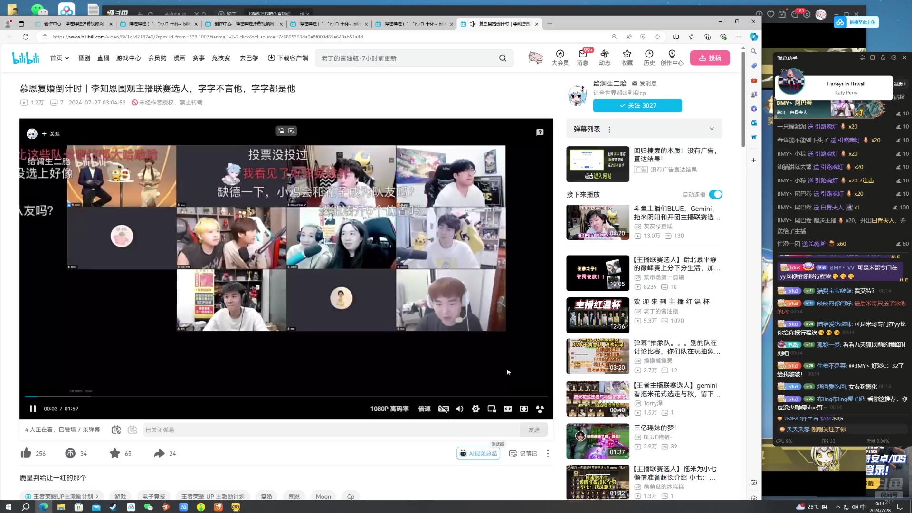Toggle widescreen mode in the player
The height and width of the screenshot is (513, 912).
(x=508, y=408)
